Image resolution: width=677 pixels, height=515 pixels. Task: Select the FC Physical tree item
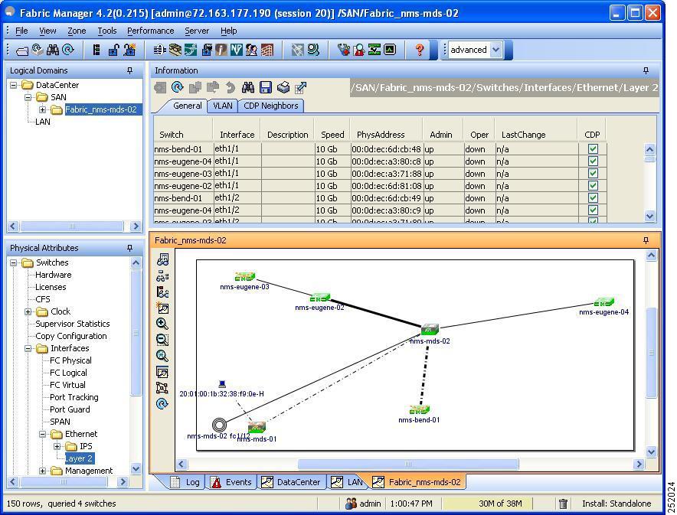(70, 360)
